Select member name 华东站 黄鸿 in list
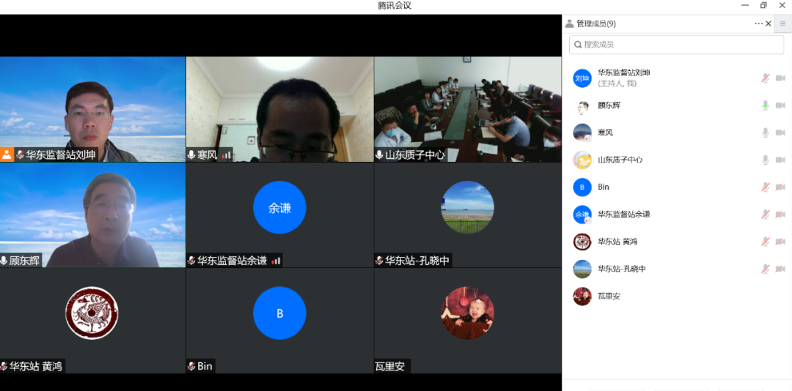The image size is (792, 391). click(x=617, y=242)
